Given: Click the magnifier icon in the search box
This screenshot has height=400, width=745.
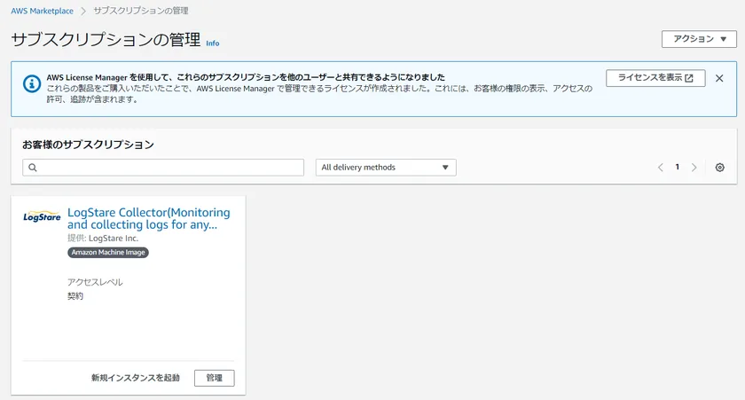Looking at the screenshot, I should pyautogui.click(x=33, y=168).
